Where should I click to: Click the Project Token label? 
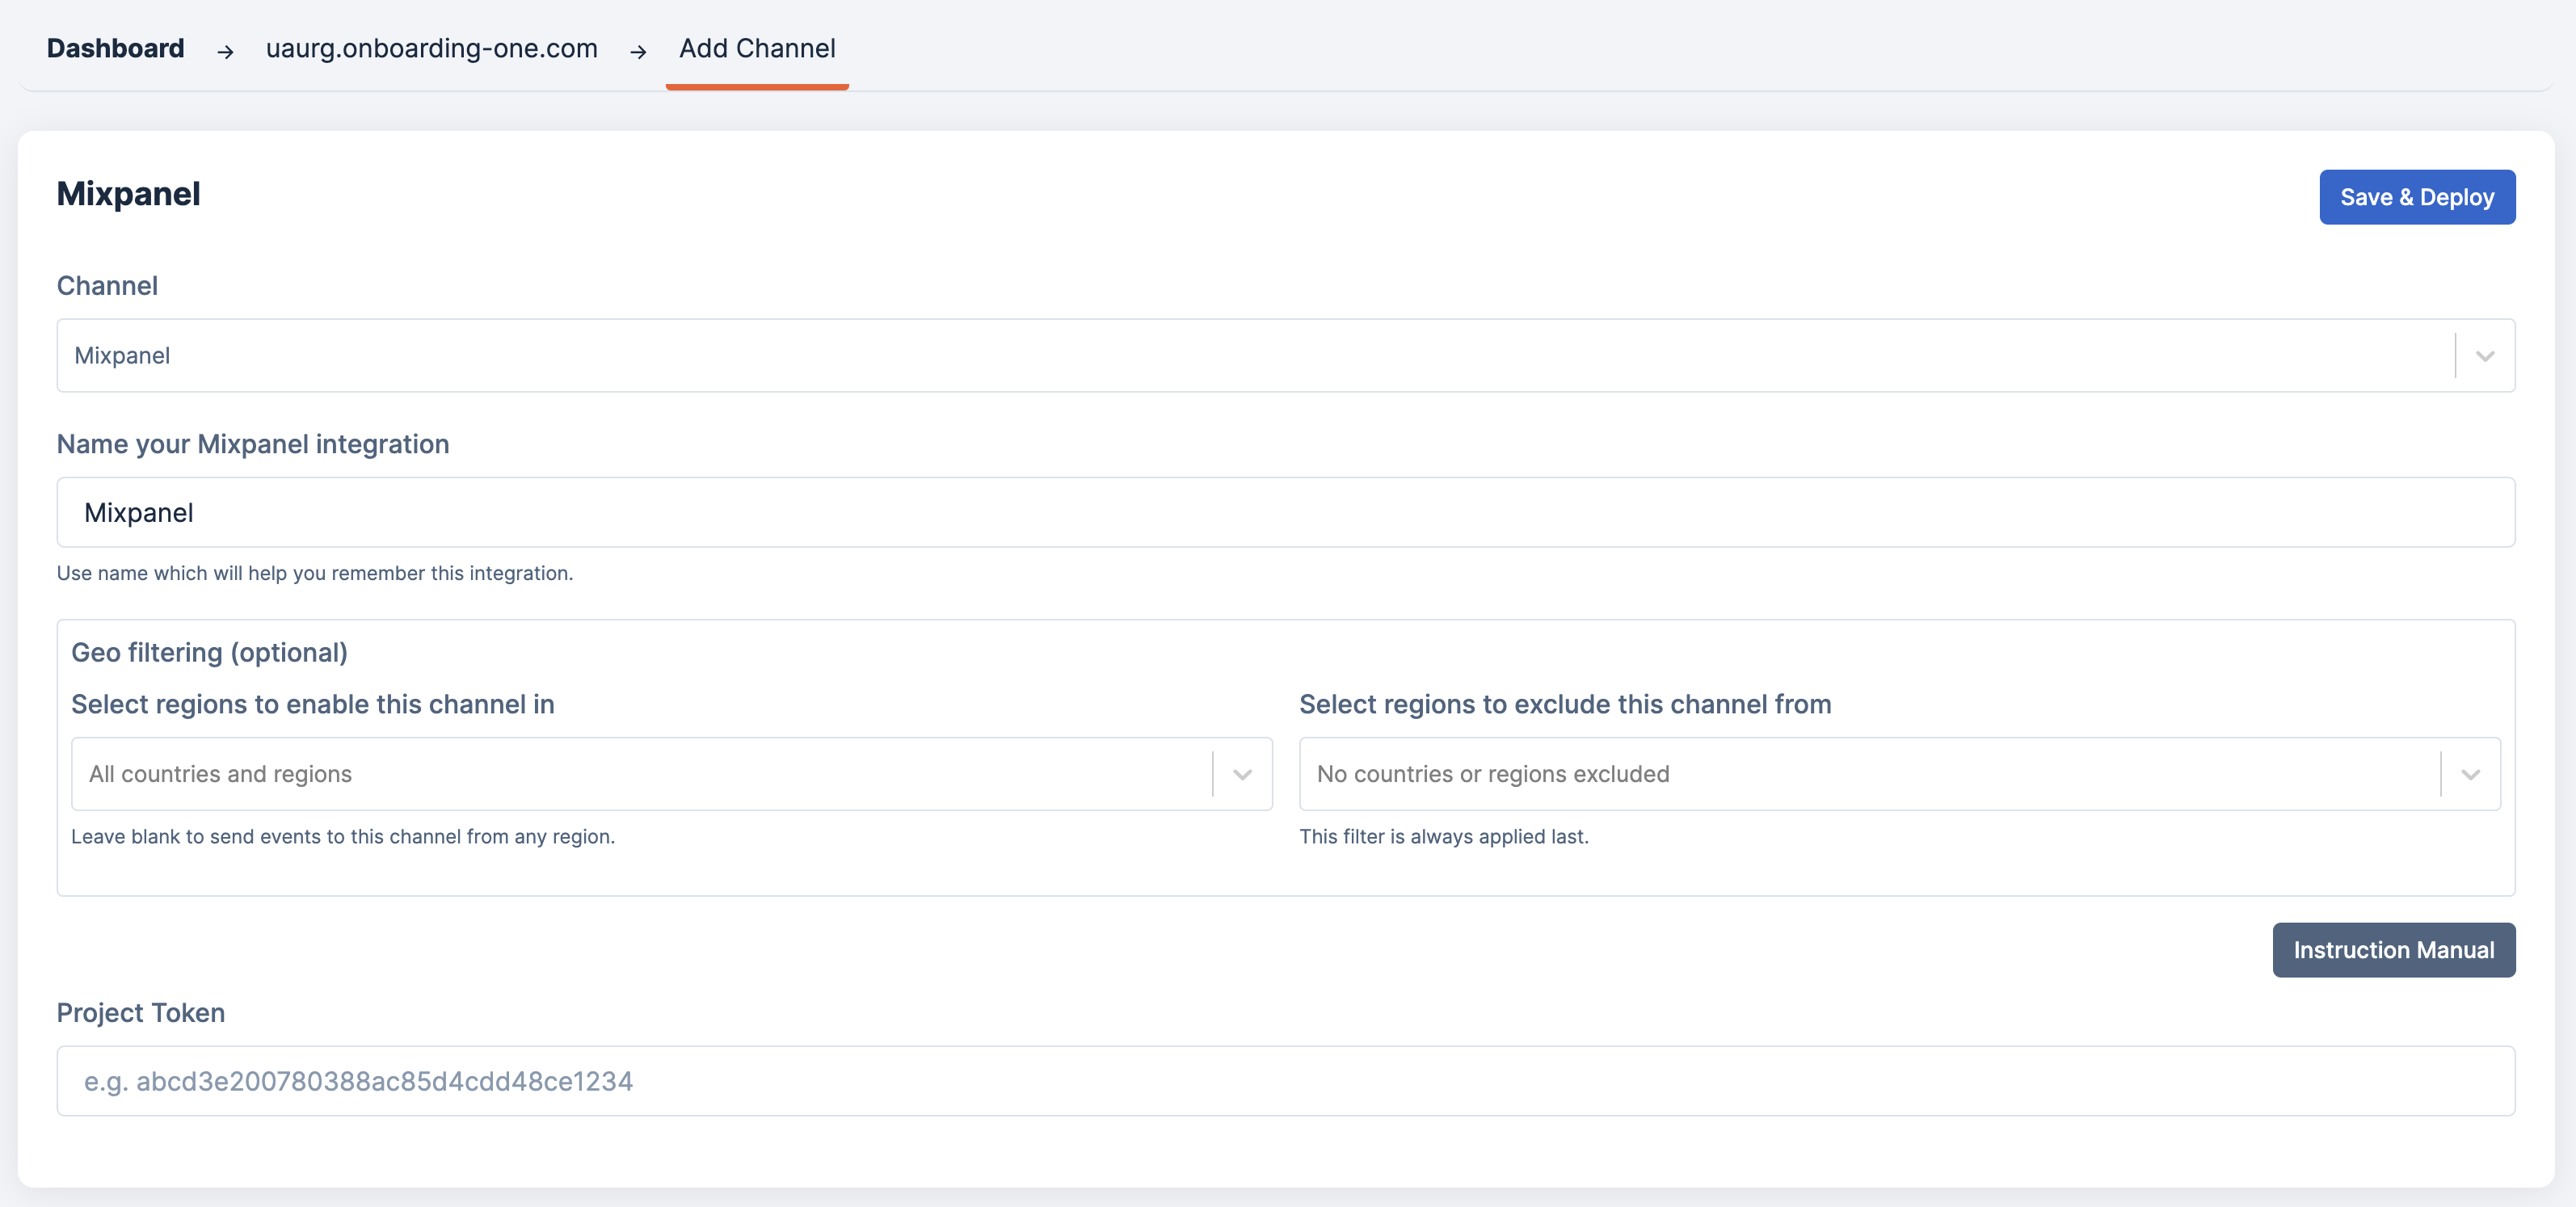[x=140, y=1012]
